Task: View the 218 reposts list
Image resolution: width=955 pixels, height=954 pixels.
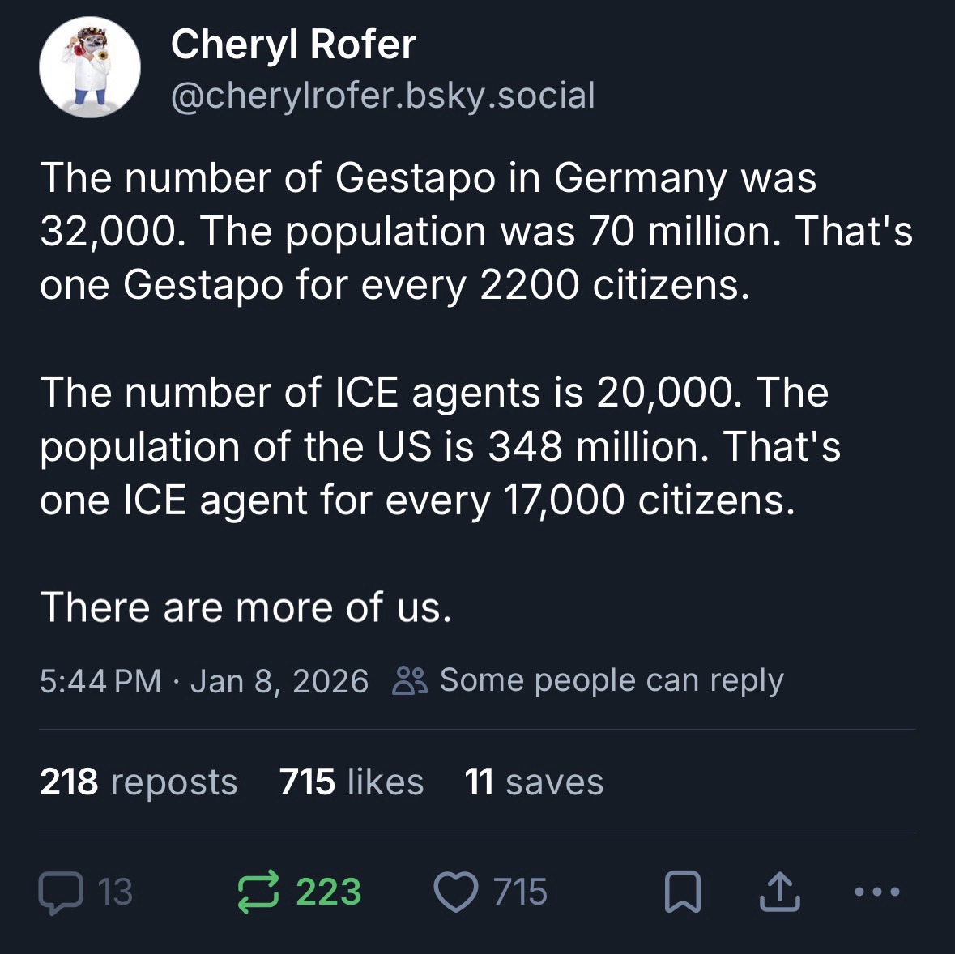Action: pyautogui.click(x=139, y=782)
